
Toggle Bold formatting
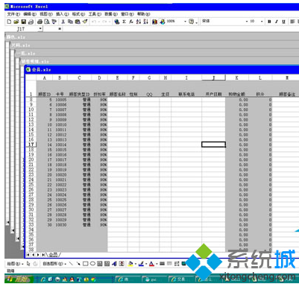pos(269,22)
